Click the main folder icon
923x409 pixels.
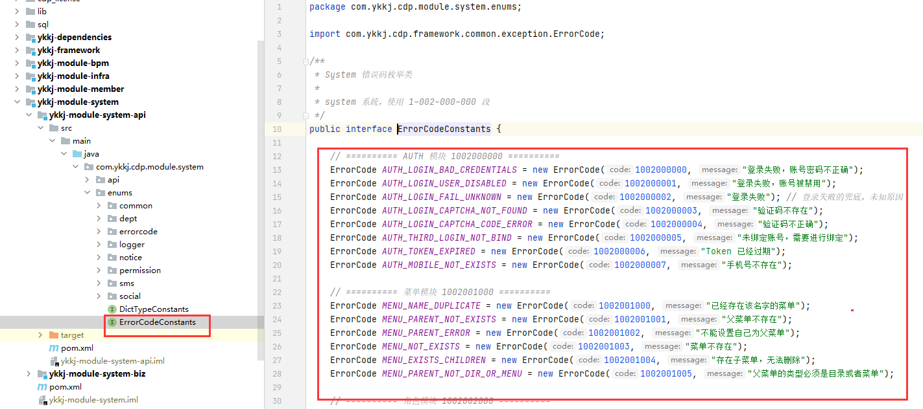[x=66, y=140]
